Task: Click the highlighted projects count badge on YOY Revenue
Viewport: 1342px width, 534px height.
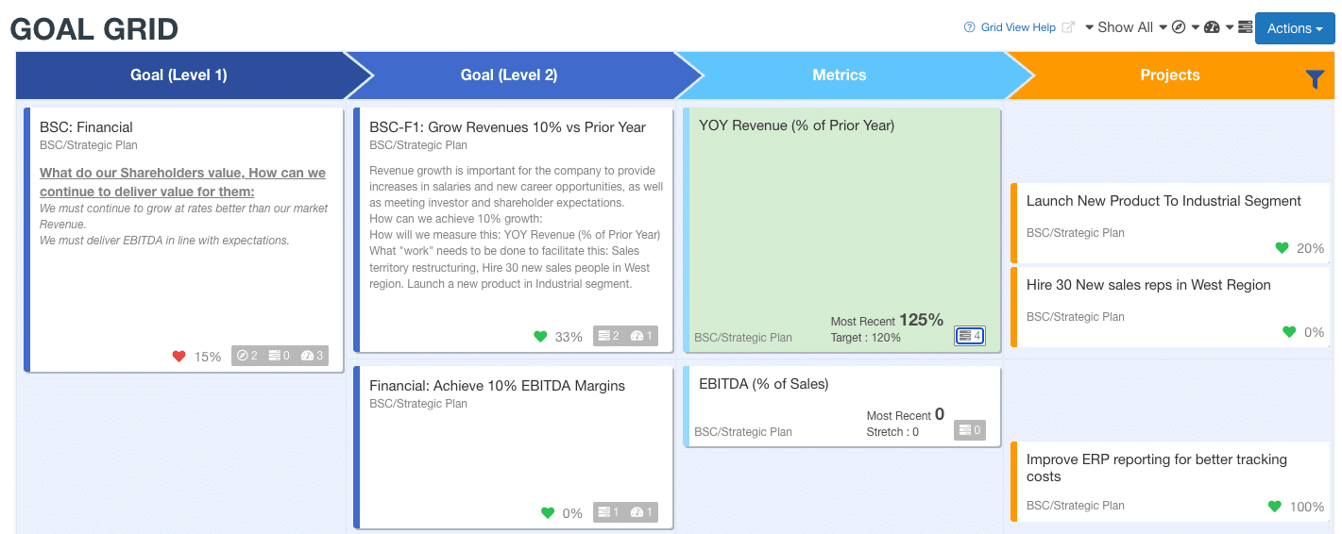Action: (970, 335)
